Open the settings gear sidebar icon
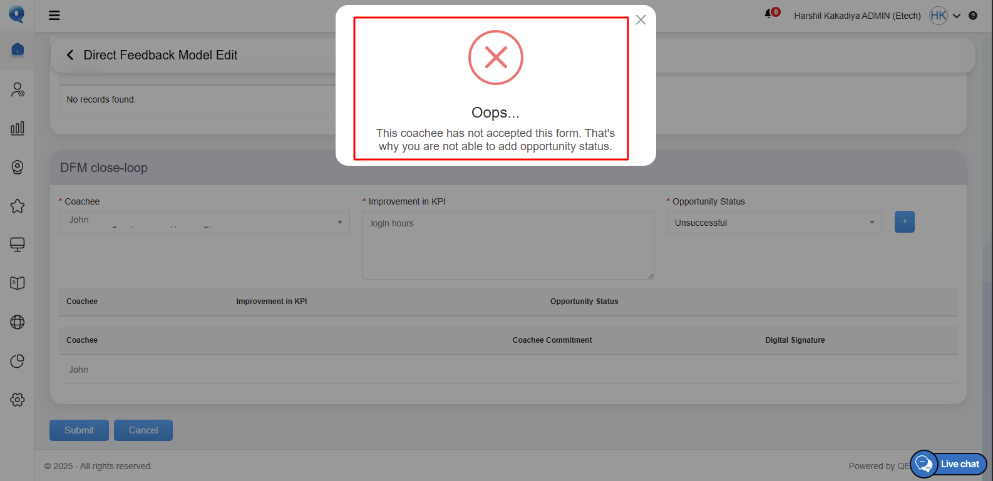The height and width of the screenshot is (481, 993). point(18,400)
